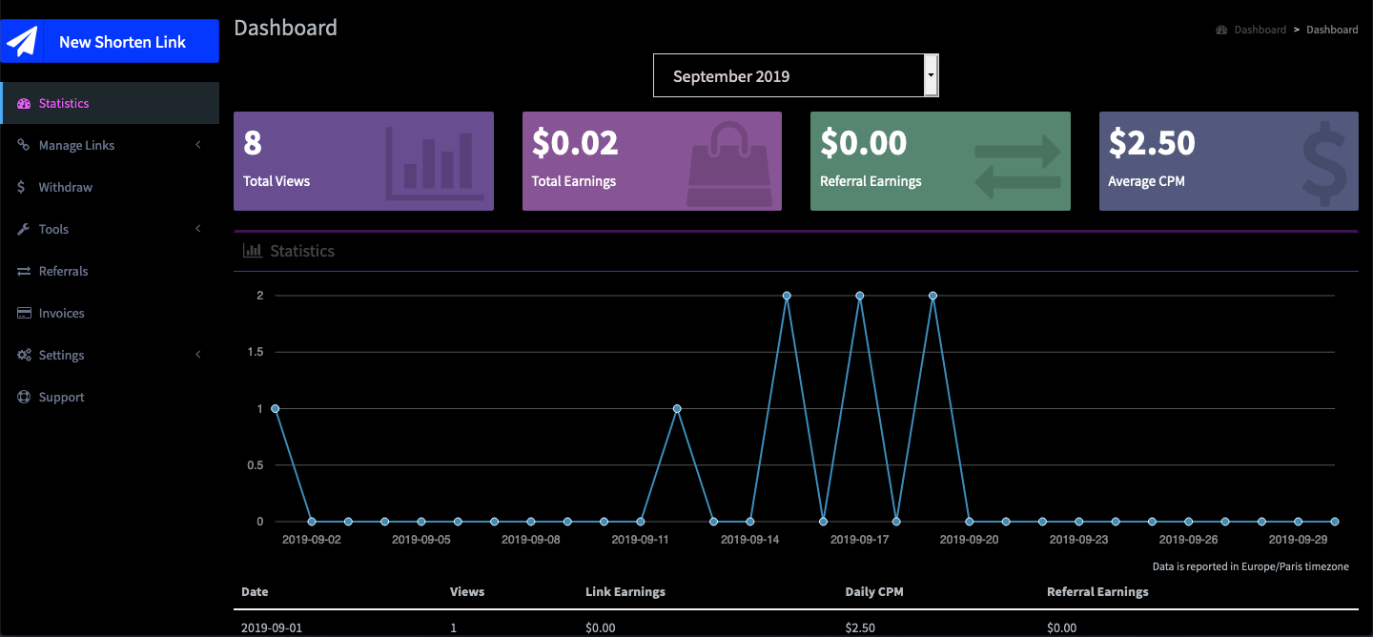Click the Invoices credit card icon
This screenshot has height=637, width=1373.
24,314
